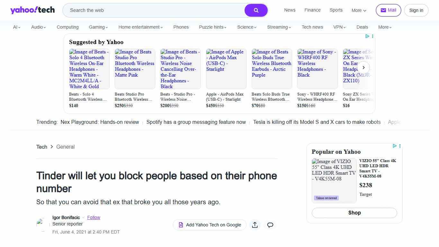Click the Beats Solo 4 headphones image
The height and width of the screenshot is (247, 439).
(89, 69)
